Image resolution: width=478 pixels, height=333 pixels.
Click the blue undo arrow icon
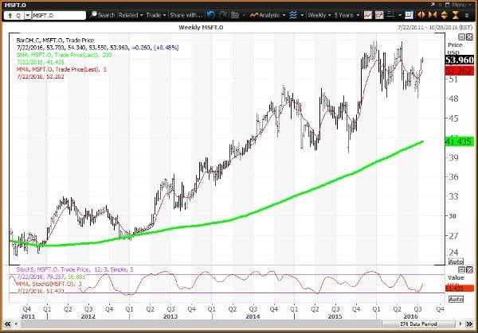click(x=210, y=14)
